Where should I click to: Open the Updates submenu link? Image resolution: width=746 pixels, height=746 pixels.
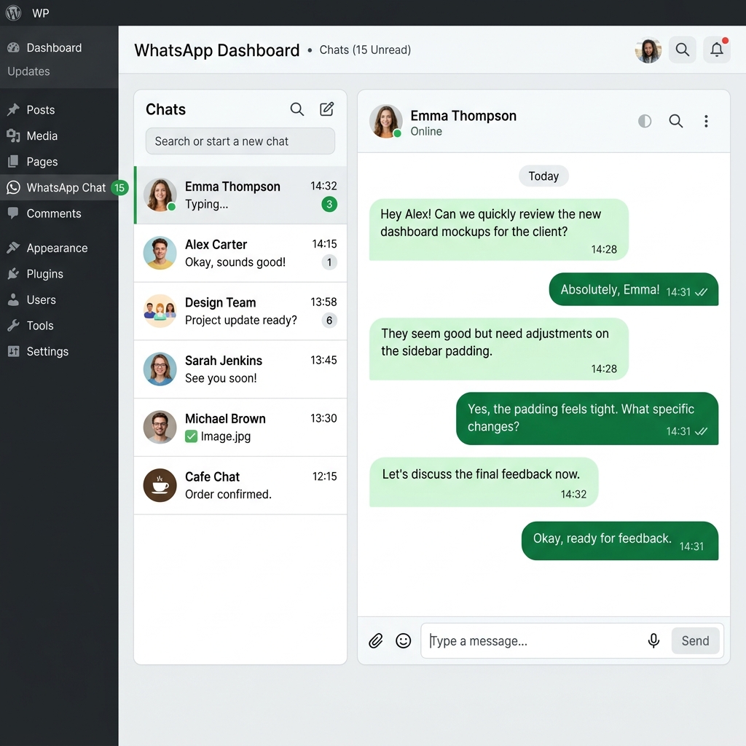[x=28, y=71]
